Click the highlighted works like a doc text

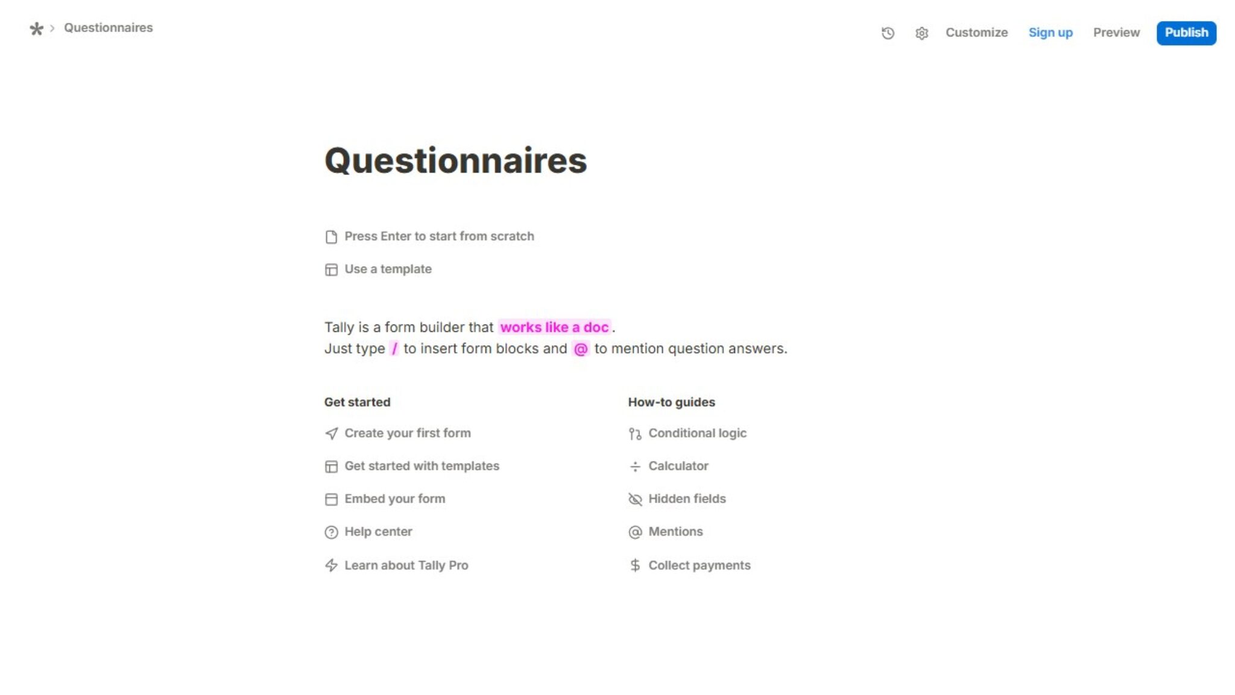[x=555, y=327]
